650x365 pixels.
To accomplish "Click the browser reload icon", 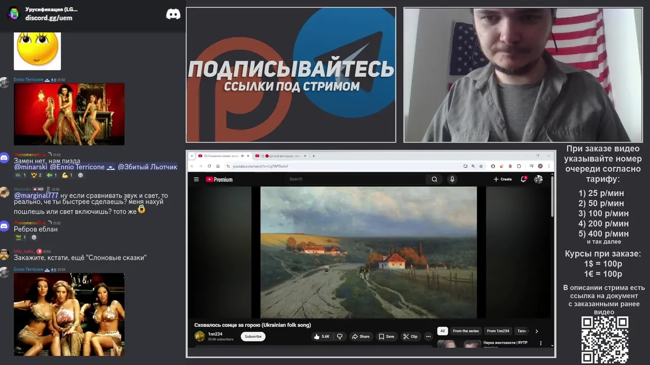I will [209, 166].
